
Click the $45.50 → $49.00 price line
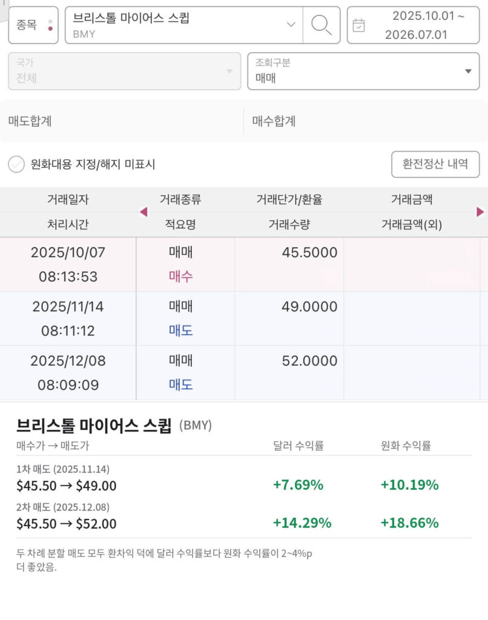click(67, 486)
